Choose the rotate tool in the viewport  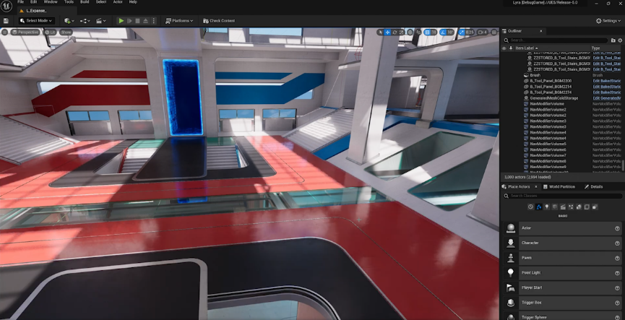coord(395,33)
